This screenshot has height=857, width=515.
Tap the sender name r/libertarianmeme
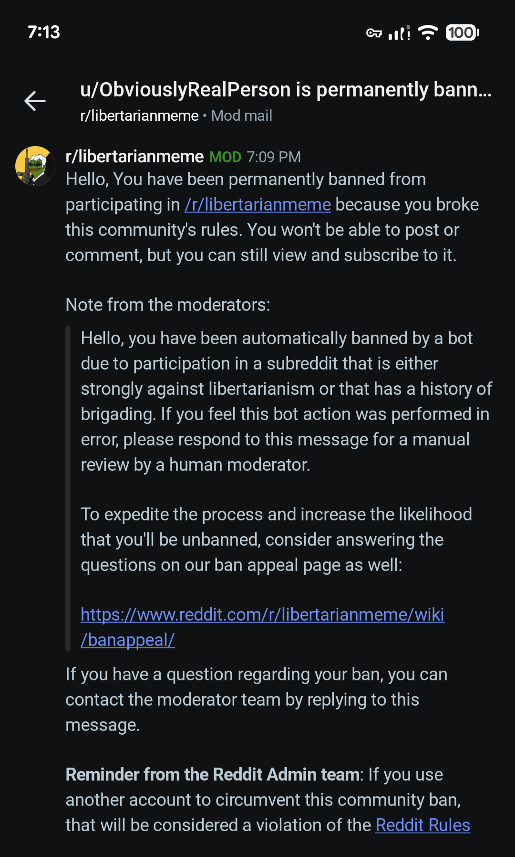click(134, 157)
